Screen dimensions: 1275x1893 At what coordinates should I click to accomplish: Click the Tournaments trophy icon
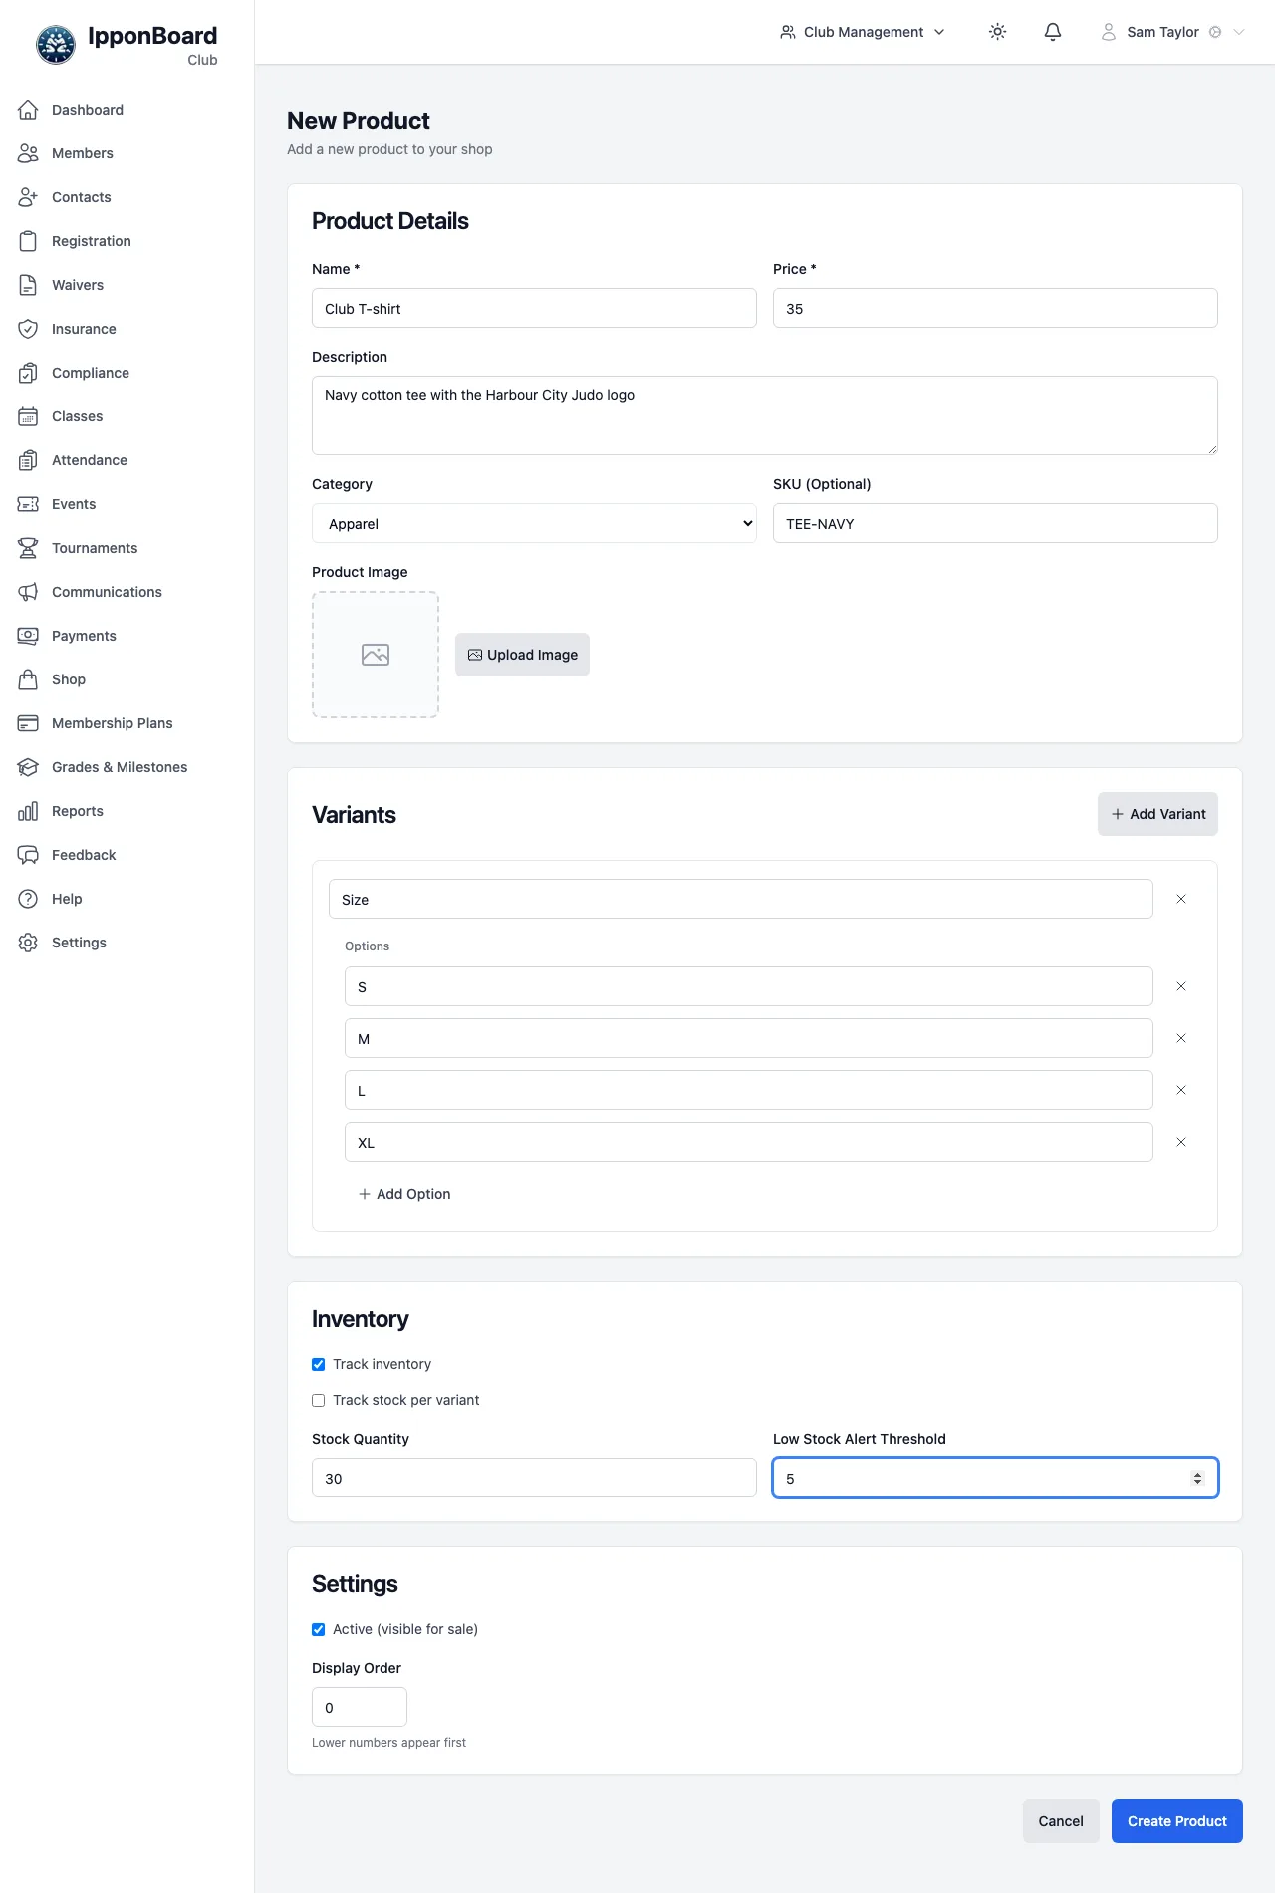(x=28, y=548)
